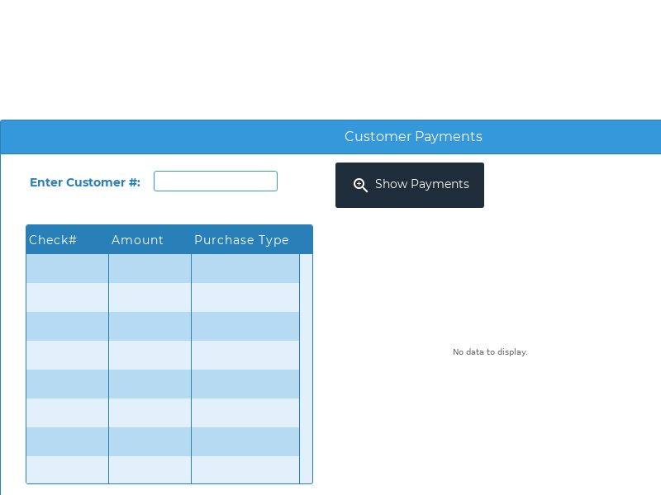The height and width of the screenshot is (495, 661).
Task: Choose the third row Amount cell
Action: pos(150,327)
